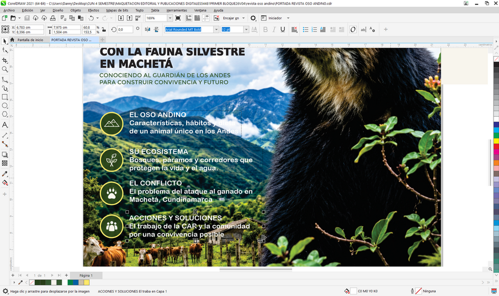Select the Color Eyedropper tool in the toolbox
Image resolution: width=499 pixels, height=296 pixels.
click(x=5, y=174)
